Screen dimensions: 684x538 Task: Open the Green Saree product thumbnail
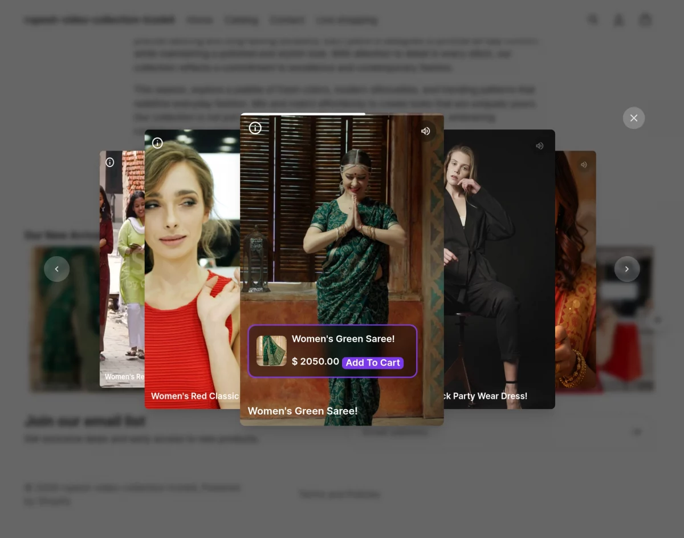271,351
